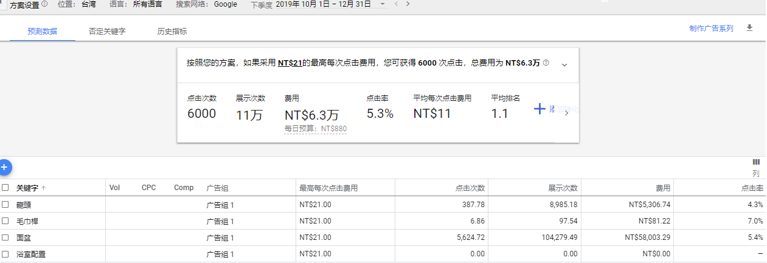Click the 展示次数 11万 summary metric
767x263 pixels.
(x=251, y=107)
